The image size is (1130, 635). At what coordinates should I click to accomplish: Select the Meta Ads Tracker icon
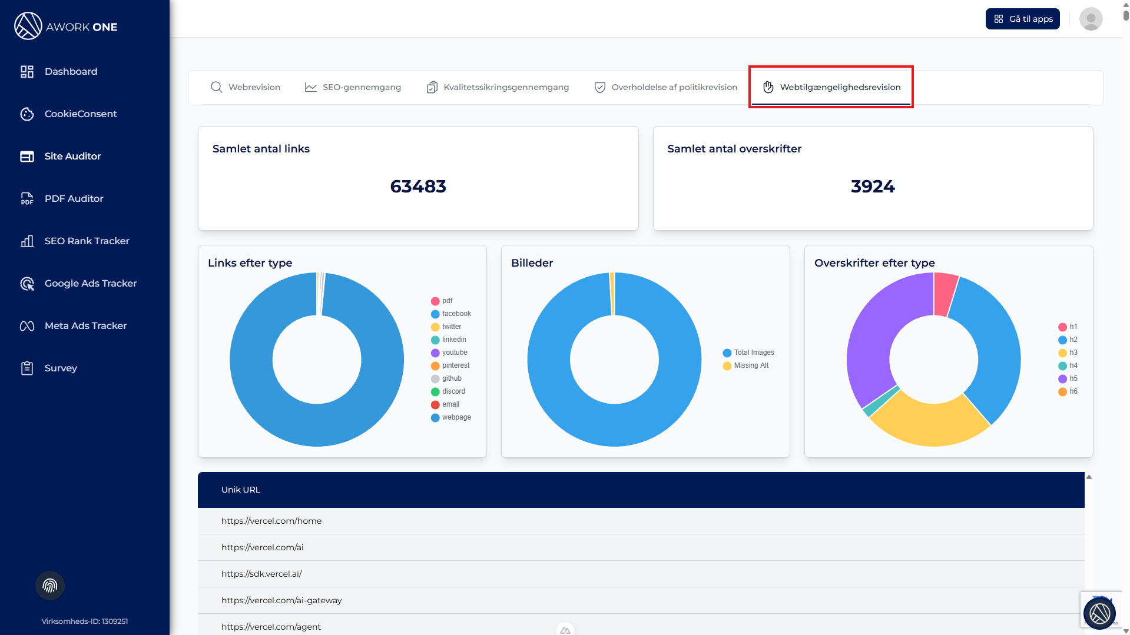(x=27, y=326)
